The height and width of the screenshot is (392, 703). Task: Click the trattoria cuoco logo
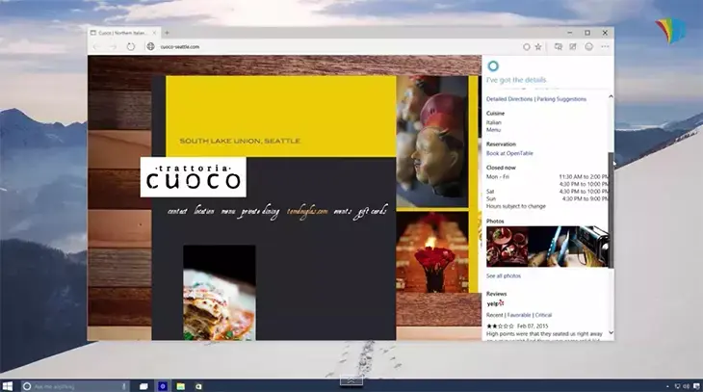(x=194, y=177)
